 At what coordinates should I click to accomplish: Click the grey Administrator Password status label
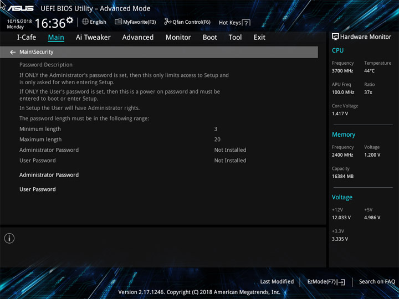coord(49,150)
